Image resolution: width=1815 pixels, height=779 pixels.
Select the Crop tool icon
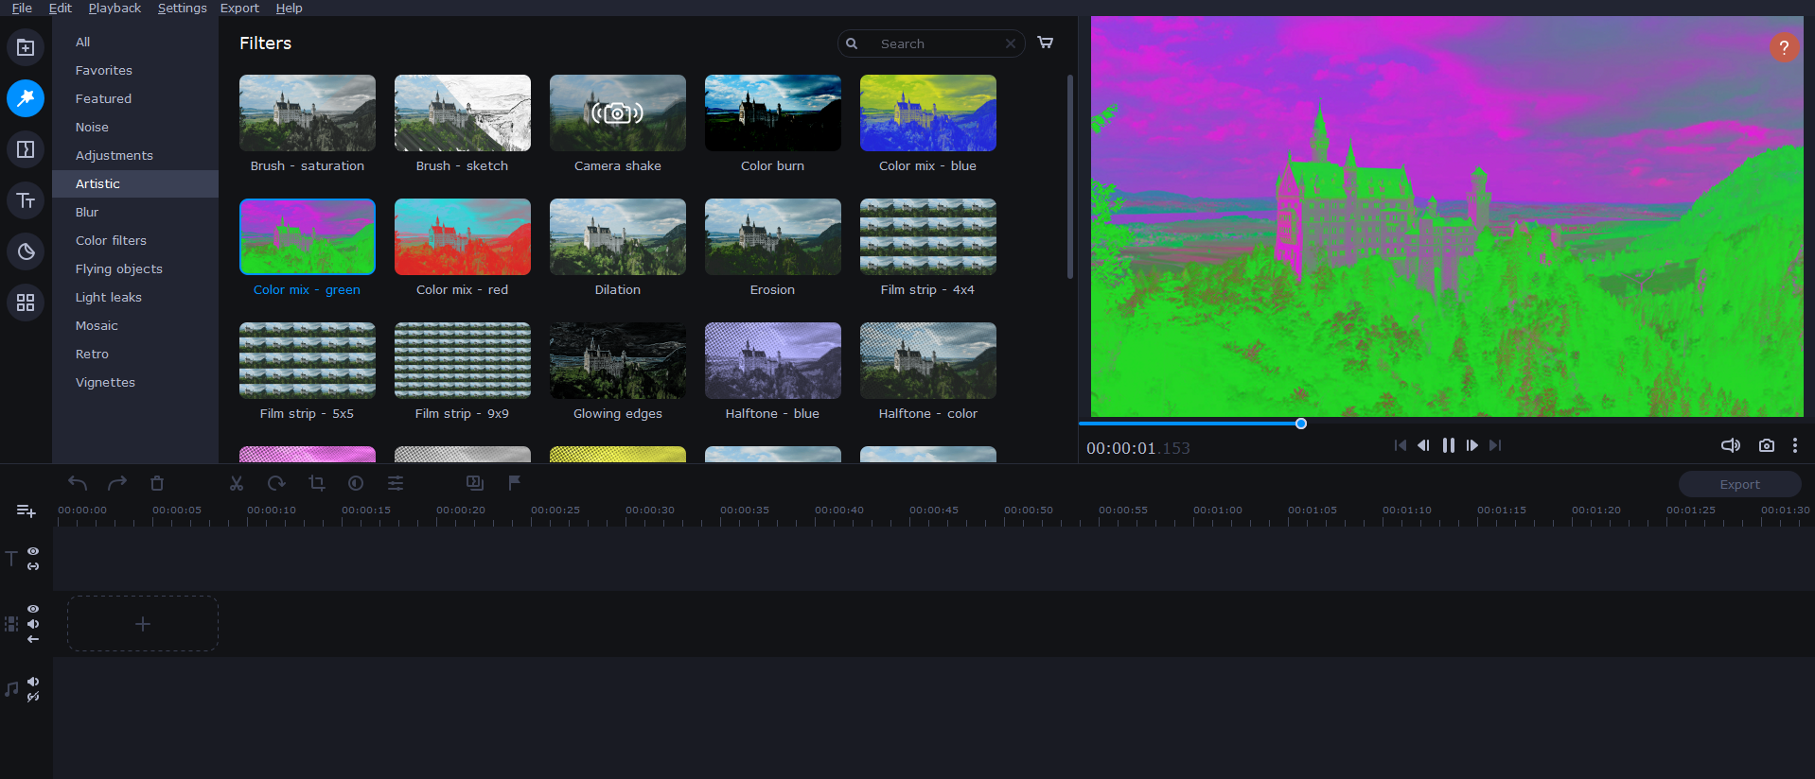click(x=317, y=483)
